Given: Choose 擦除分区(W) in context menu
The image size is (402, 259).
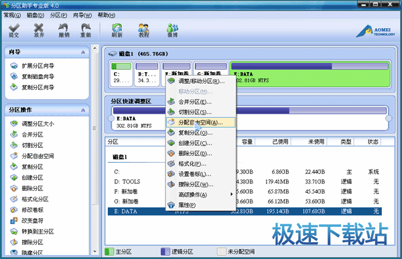Looking at the screenshot, I should tap(201, 185).
